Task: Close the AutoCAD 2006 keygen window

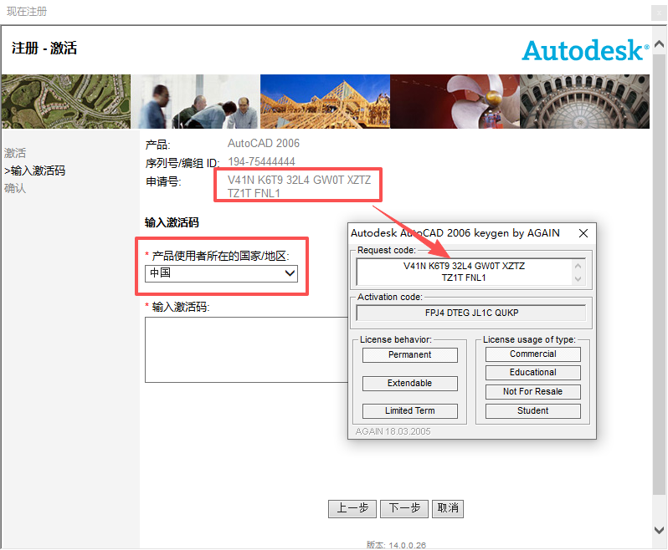Action: pos(583,233)
